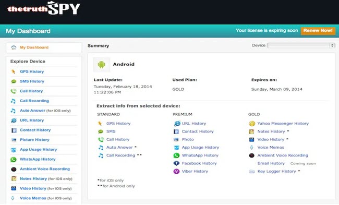Click the Ambient Voice Recording icon in Gold list
Viewport: 339px width, 205px height.
pos(252,155)
